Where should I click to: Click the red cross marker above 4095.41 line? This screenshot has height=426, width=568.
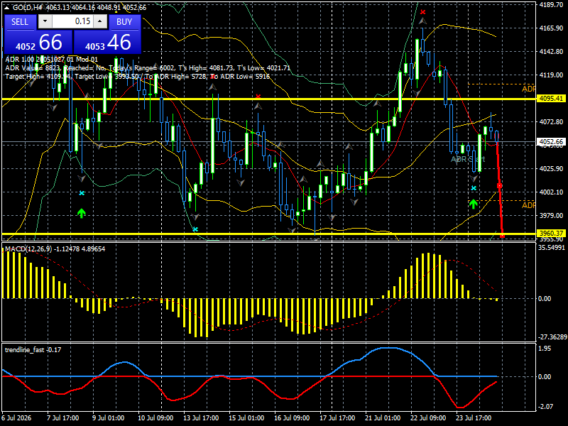(x=258, y=97)
